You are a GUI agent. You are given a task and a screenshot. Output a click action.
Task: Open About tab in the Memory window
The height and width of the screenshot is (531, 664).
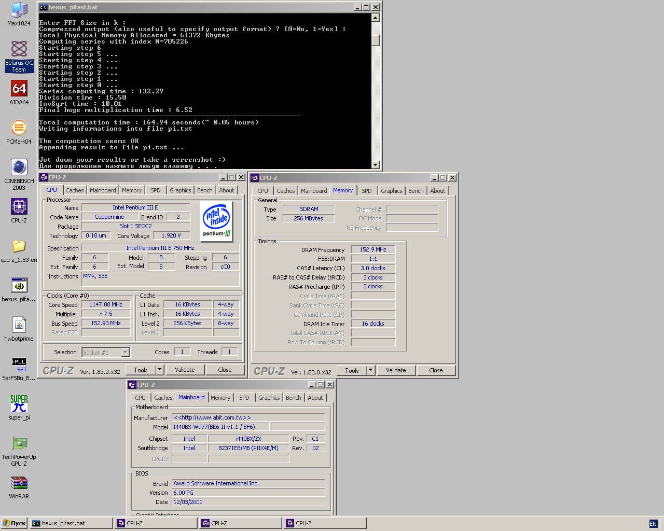(x=438, y=191)
